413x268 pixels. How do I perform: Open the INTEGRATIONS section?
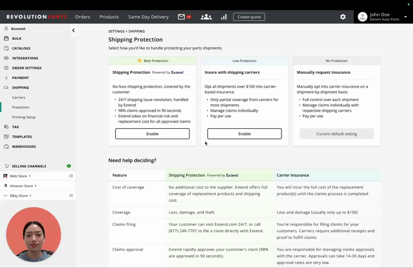25,58
